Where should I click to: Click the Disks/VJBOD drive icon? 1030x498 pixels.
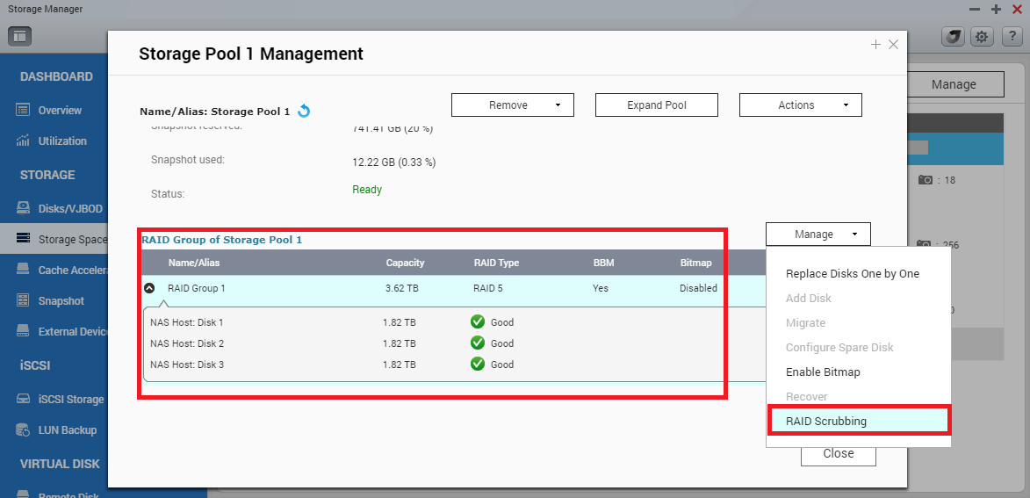pos(23,208)
